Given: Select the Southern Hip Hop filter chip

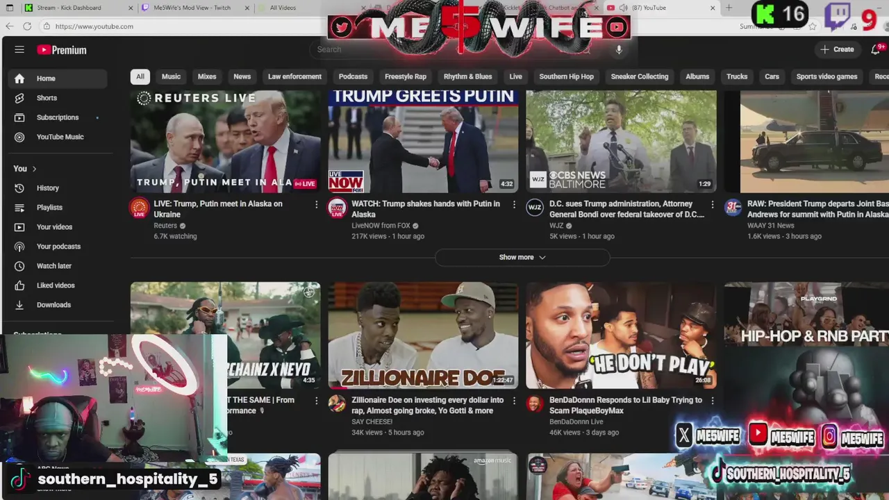Looking at the screenshot, I should pos(566,76).
